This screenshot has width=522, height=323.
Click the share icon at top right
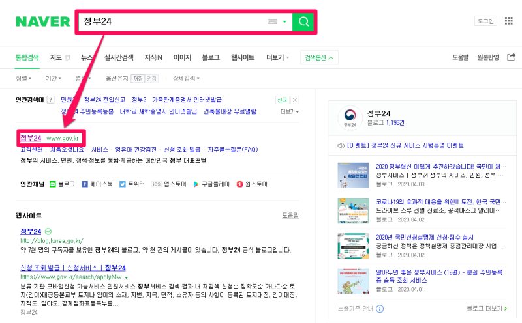(x=511, y=57)
